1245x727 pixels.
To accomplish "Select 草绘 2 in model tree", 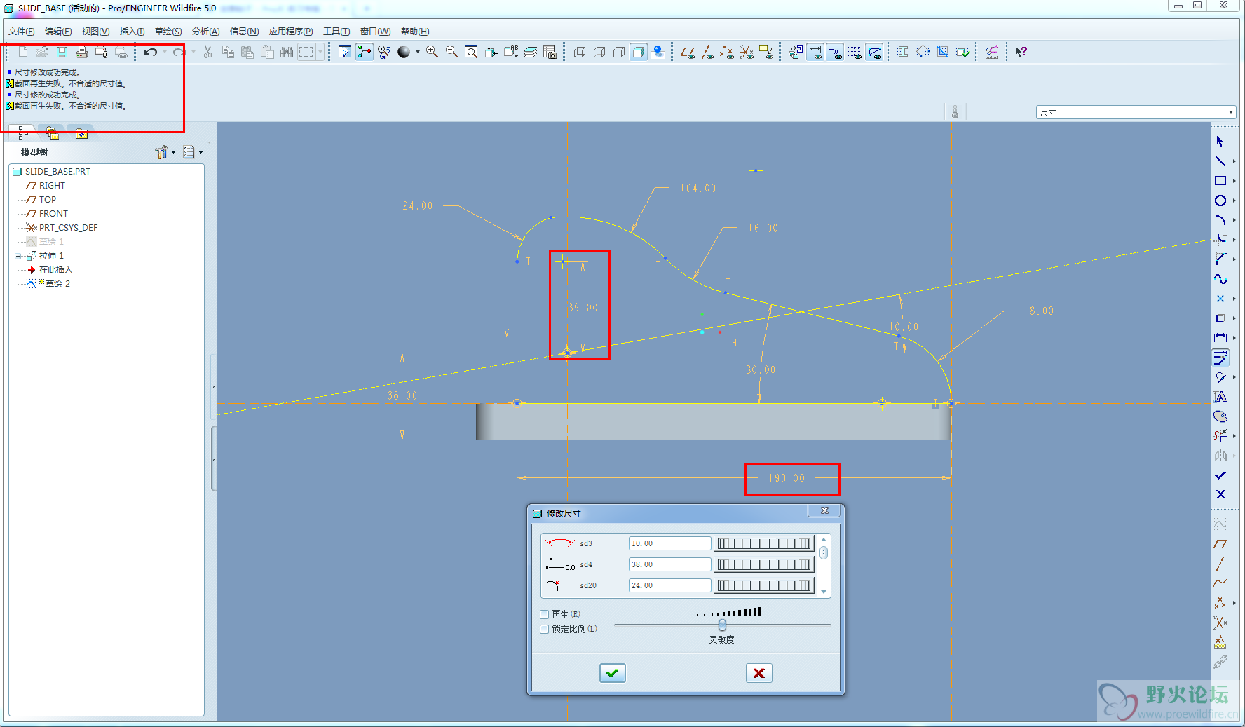I will click(57, 284).
